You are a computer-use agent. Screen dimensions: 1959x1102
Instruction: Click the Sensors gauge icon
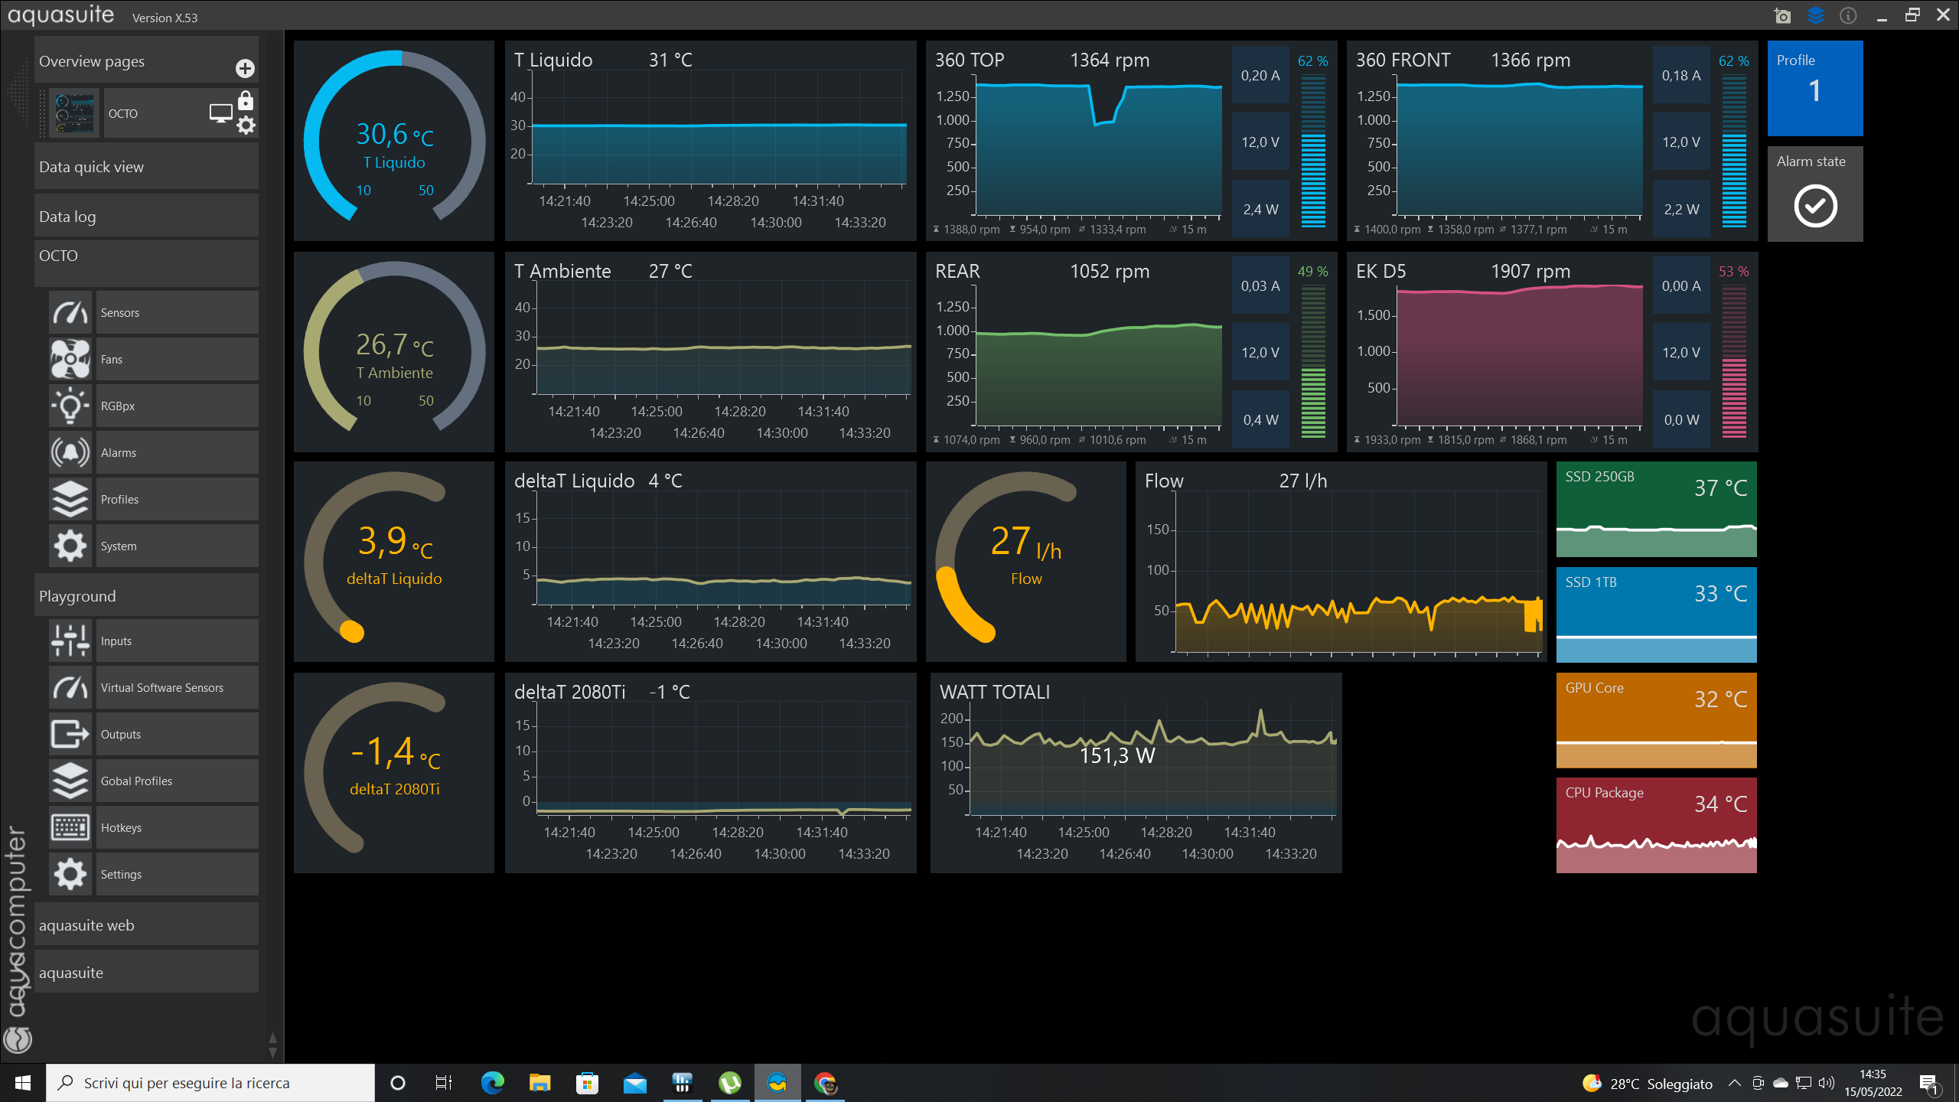(70, 313)
